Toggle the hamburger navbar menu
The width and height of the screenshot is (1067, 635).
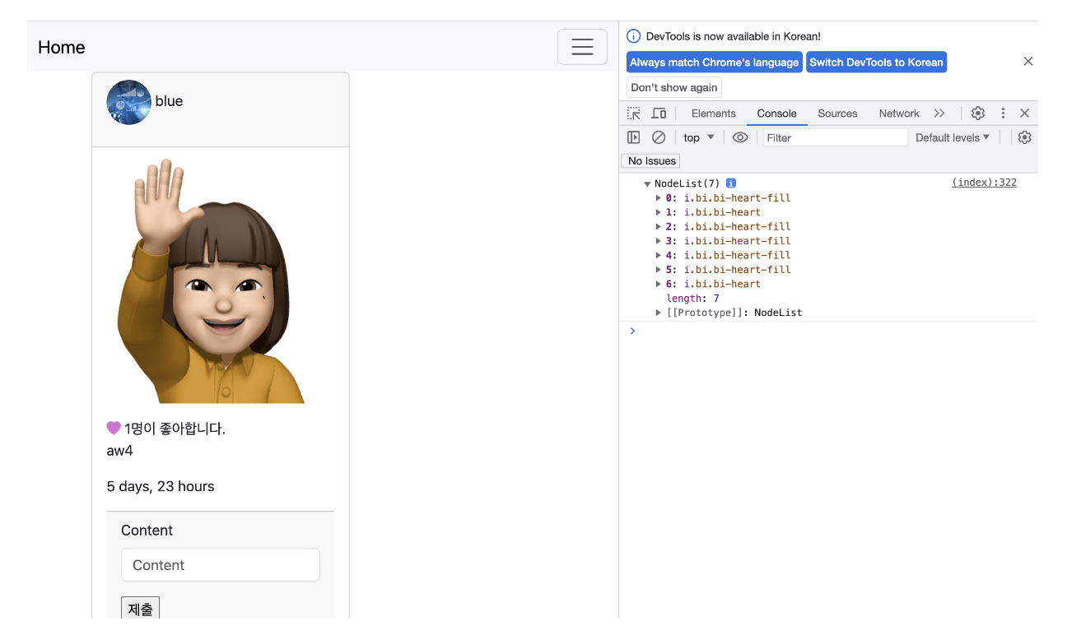pyautogui.click(x=582, y=47)
